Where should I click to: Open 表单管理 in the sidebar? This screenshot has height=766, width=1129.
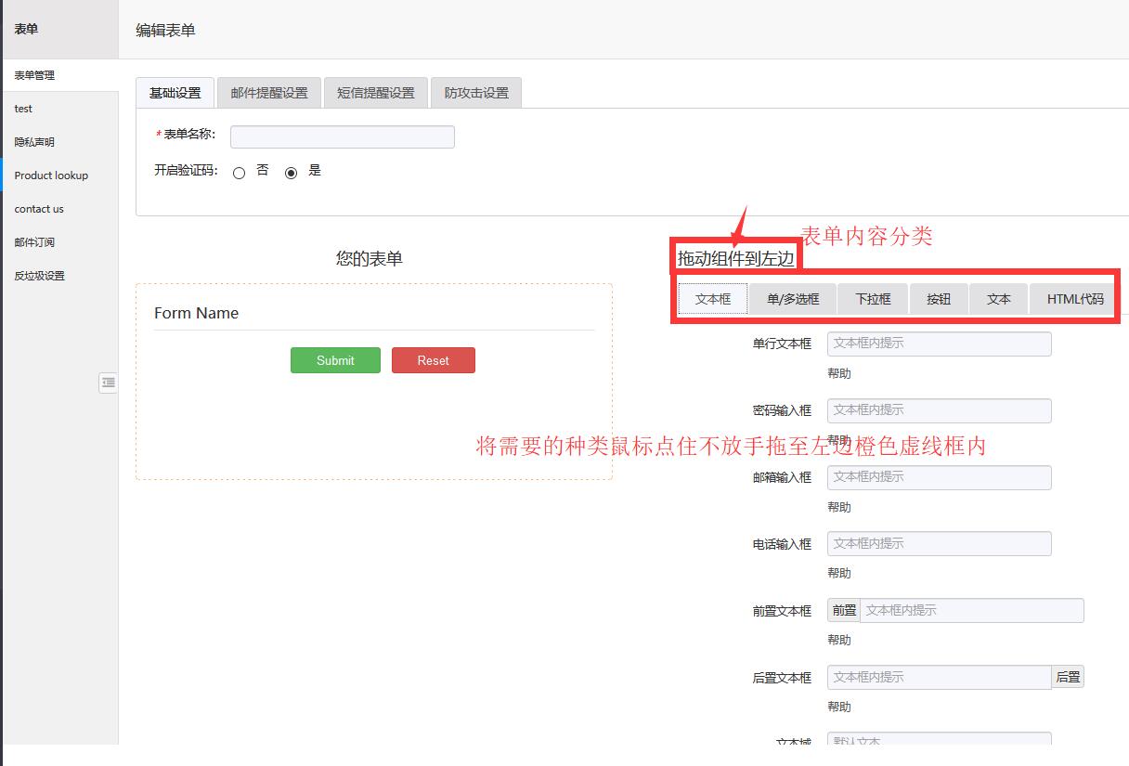(x=34, y=75)
